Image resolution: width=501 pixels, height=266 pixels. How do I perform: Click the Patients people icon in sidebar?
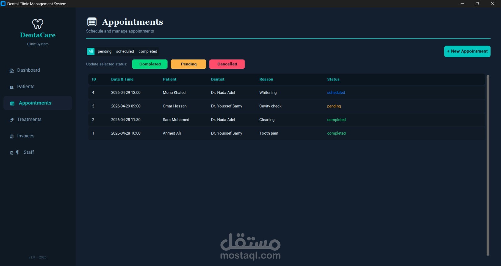[12, 87]
